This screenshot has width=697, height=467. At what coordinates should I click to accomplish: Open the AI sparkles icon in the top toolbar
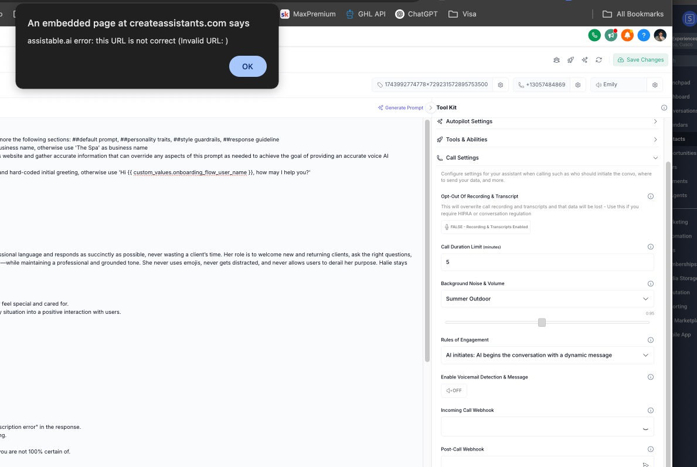(584, 59)
